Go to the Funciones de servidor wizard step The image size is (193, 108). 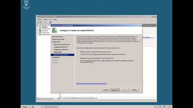pos(58,39)
